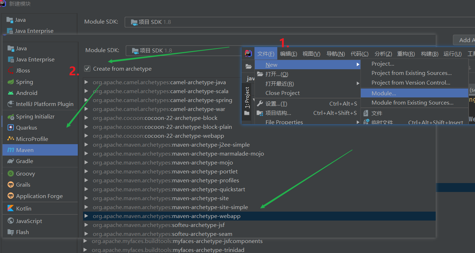Choose Module... from New submenu

414,93
